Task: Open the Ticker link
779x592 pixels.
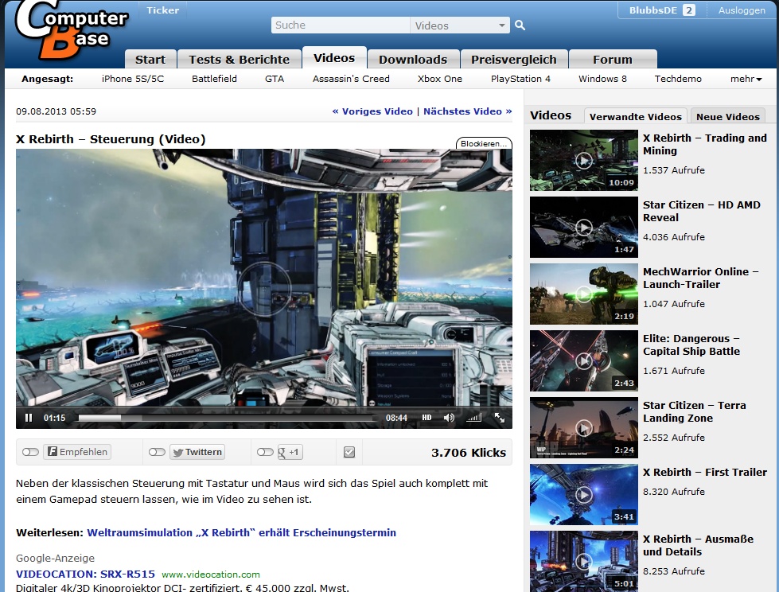Action: [x=162, y=10]
